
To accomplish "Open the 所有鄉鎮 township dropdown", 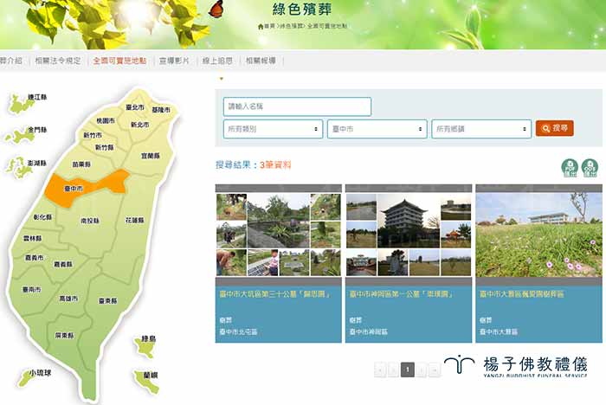I will (x=481, y=129).
